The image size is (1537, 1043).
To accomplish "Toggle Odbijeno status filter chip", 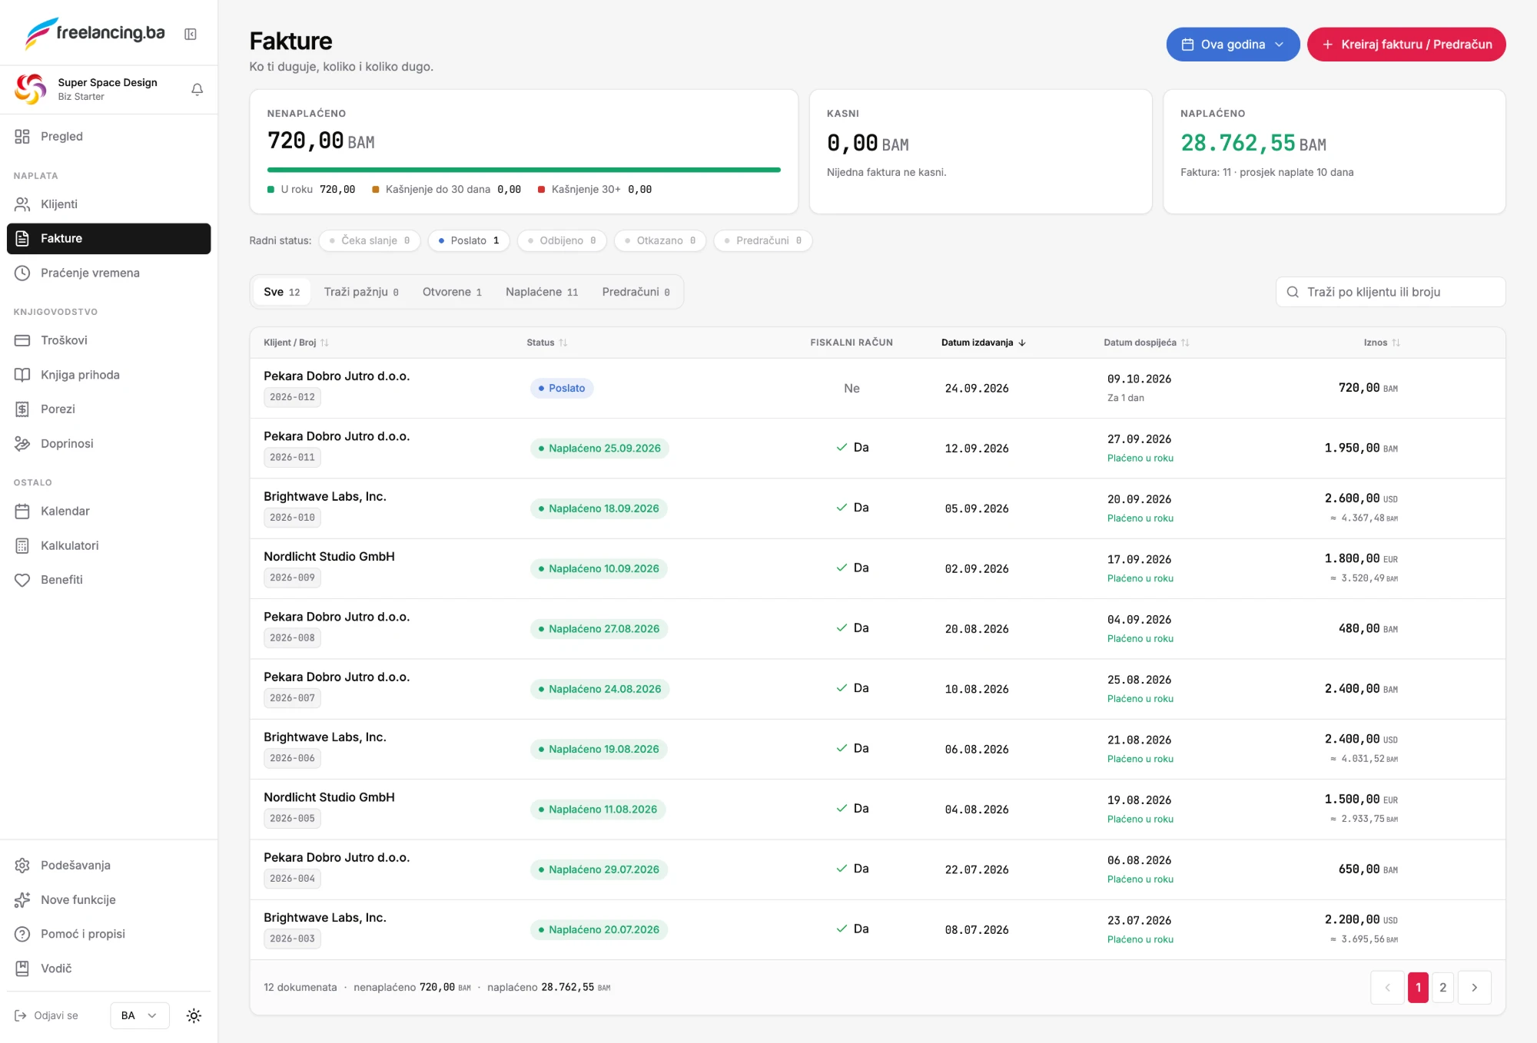I will (x=562, y=240).
